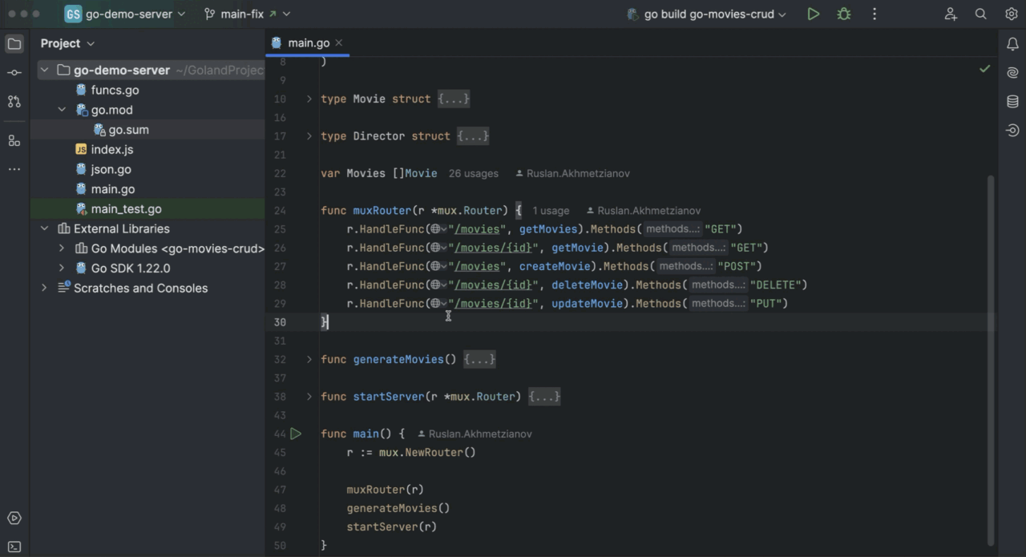Click globe icon on updateMovie route line
This screenshot has width=1026, height=557.
click(x=438, y=303)
